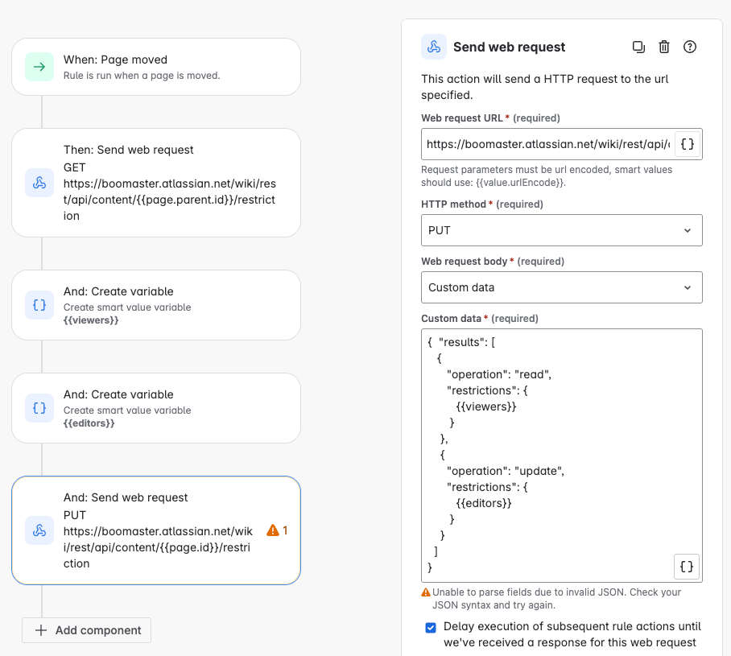This screenshot has height=656, width=731.
Task: Click the GET web request webhook icon
Action: coord(39,183)
